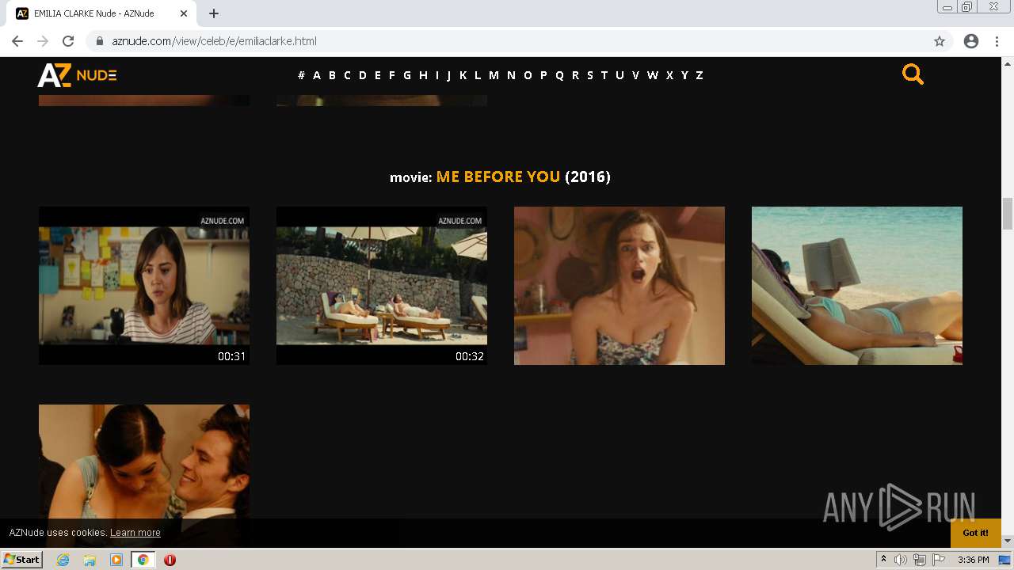Open the Action Center flag icon
Image resolution: width=1014 pixels, height=570 pixels.
pyautogui.click(x=939, y=560)
